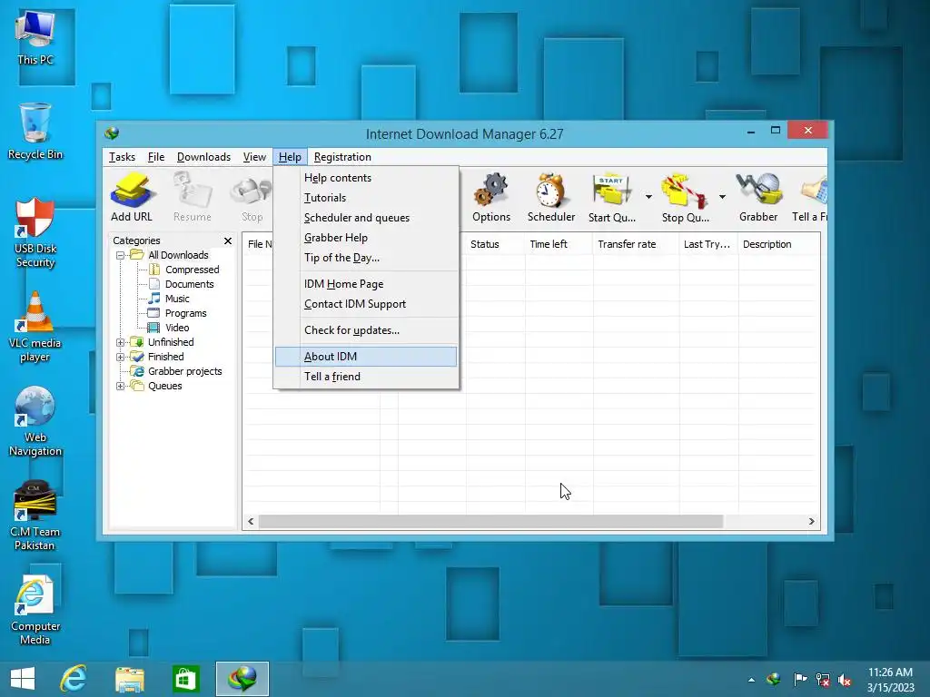Select the Documents category
This screenshot has height=697, width=930.
click(189, 284)
